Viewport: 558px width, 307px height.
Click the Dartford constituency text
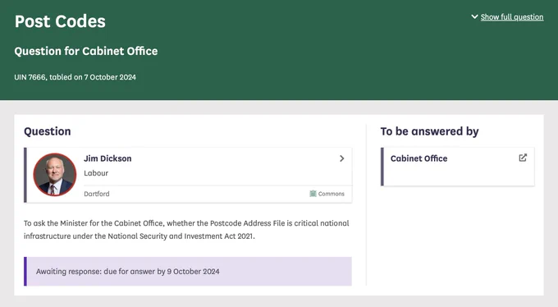pyautogui.click(x=97, y=194)
